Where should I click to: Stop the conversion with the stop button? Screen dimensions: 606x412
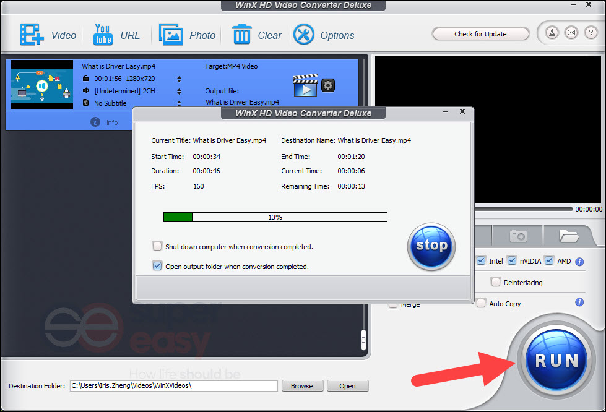pos(431,246)
